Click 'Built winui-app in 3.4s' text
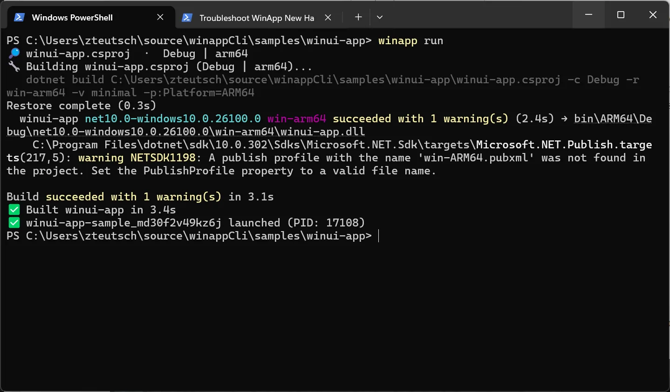 pyautogui.click(x=101, y=210)
